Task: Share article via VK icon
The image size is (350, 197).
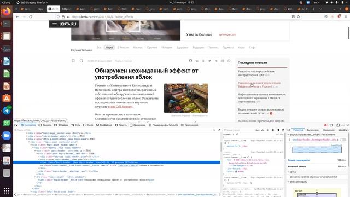Action: [x=197, y=61]
